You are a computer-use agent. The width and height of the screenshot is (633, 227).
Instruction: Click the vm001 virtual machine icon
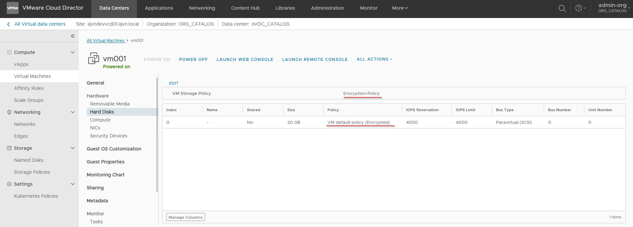(93, 59)
